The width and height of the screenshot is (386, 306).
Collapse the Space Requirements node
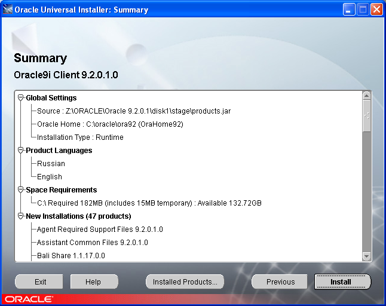tap(21, 190)
